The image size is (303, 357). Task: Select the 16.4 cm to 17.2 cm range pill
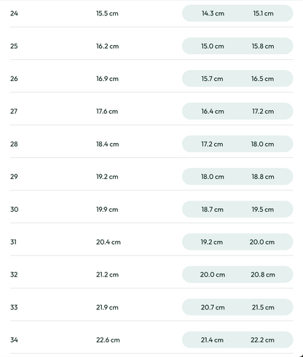(x=237, y=111)
